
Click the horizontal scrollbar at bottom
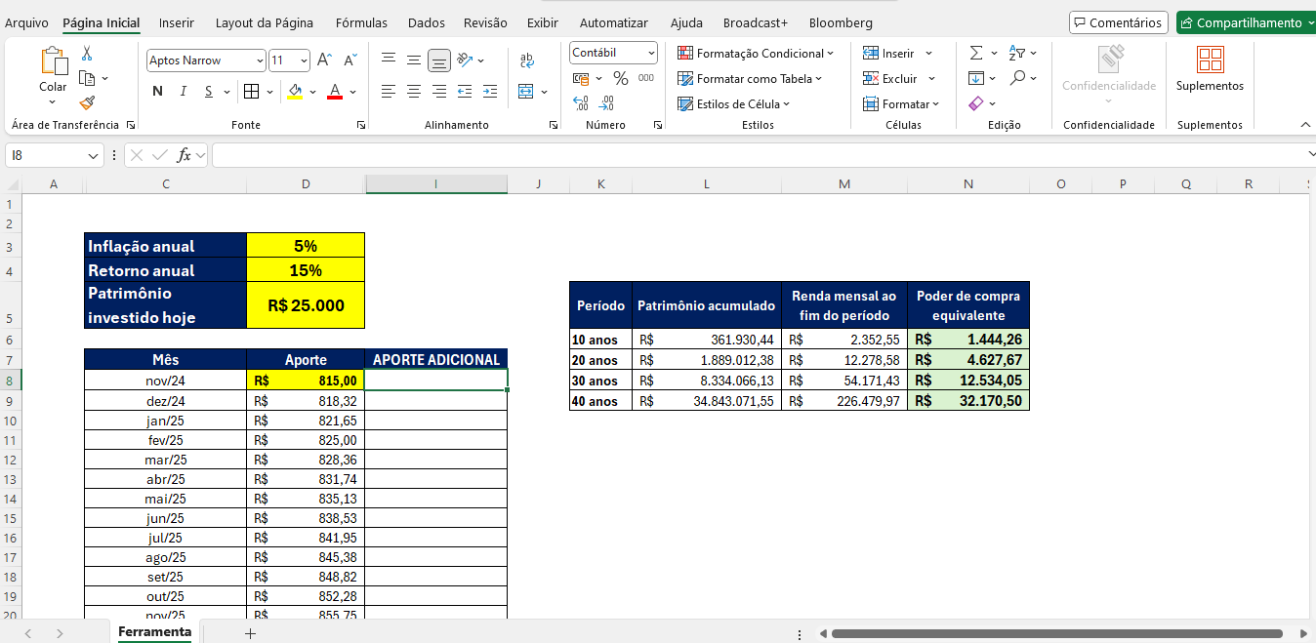click(x=1057, y=633)
